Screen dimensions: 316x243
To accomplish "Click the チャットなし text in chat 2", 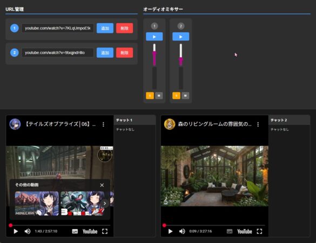I will pyautogui.click(x=280, y=130).
